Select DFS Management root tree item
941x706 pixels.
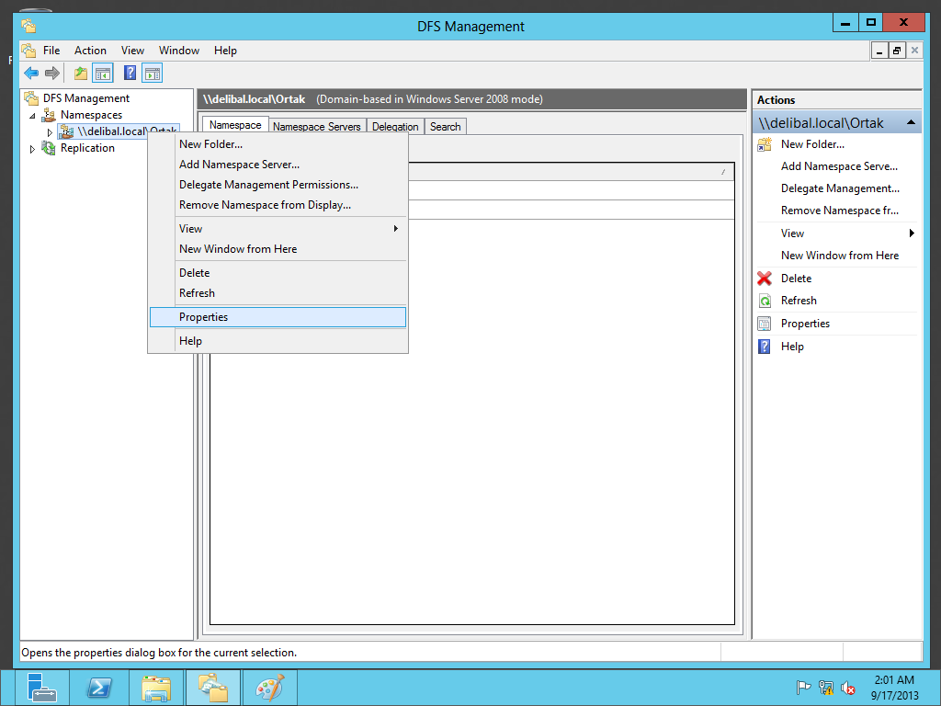[x=85, y=98]
